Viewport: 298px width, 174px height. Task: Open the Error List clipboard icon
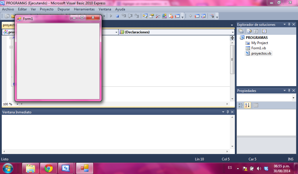click(171, 16)
